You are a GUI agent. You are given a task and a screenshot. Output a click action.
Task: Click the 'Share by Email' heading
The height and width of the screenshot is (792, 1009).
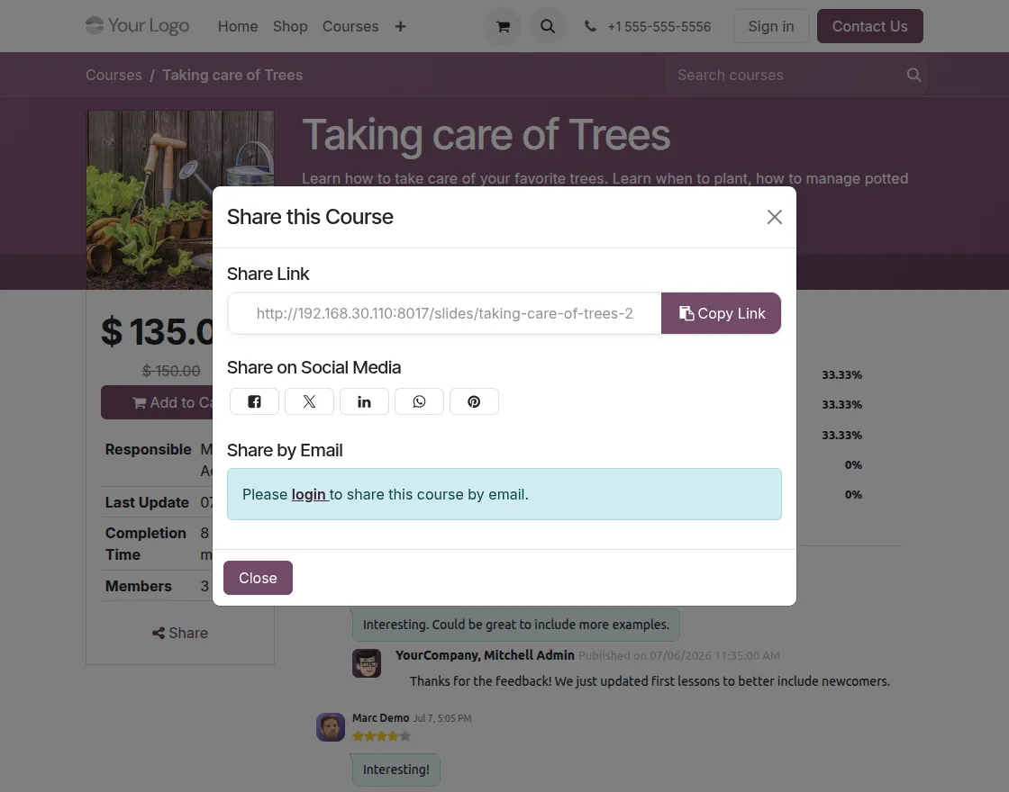tap(285, 451)
